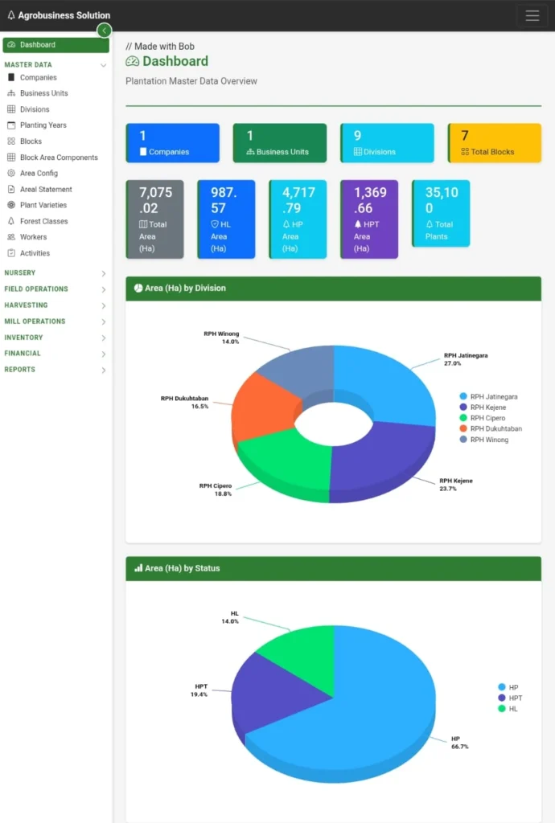Click the Areal Statement document icon
This screenshot has height=823, width=555.
(x=11, y=189)
